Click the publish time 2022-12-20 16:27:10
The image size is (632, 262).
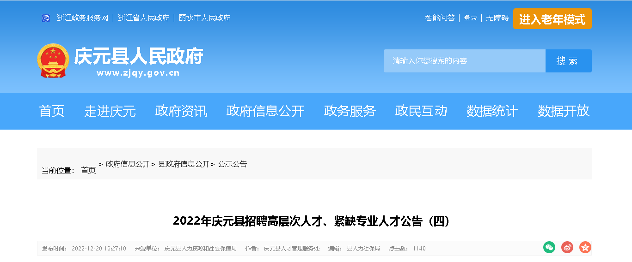pyautogui.click(x=99, y=248)
